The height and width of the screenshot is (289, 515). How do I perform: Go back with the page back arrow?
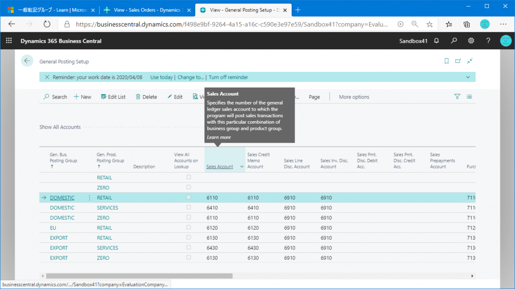pos(27,61)
